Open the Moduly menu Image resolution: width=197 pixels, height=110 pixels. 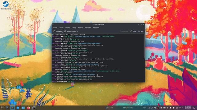click(x=80, y=28)
